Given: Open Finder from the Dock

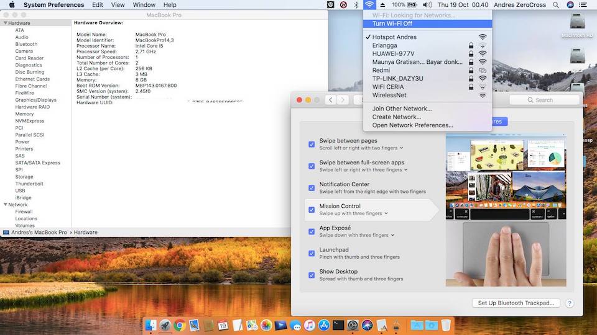Looking at the screenshot, I should tap(150, 325).
